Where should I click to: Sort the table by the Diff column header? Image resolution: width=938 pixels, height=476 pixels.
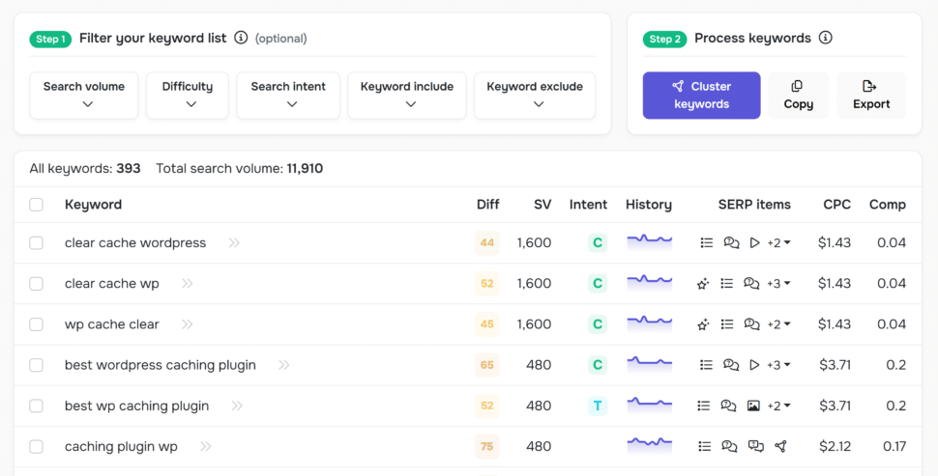click(x=487, y=205)
